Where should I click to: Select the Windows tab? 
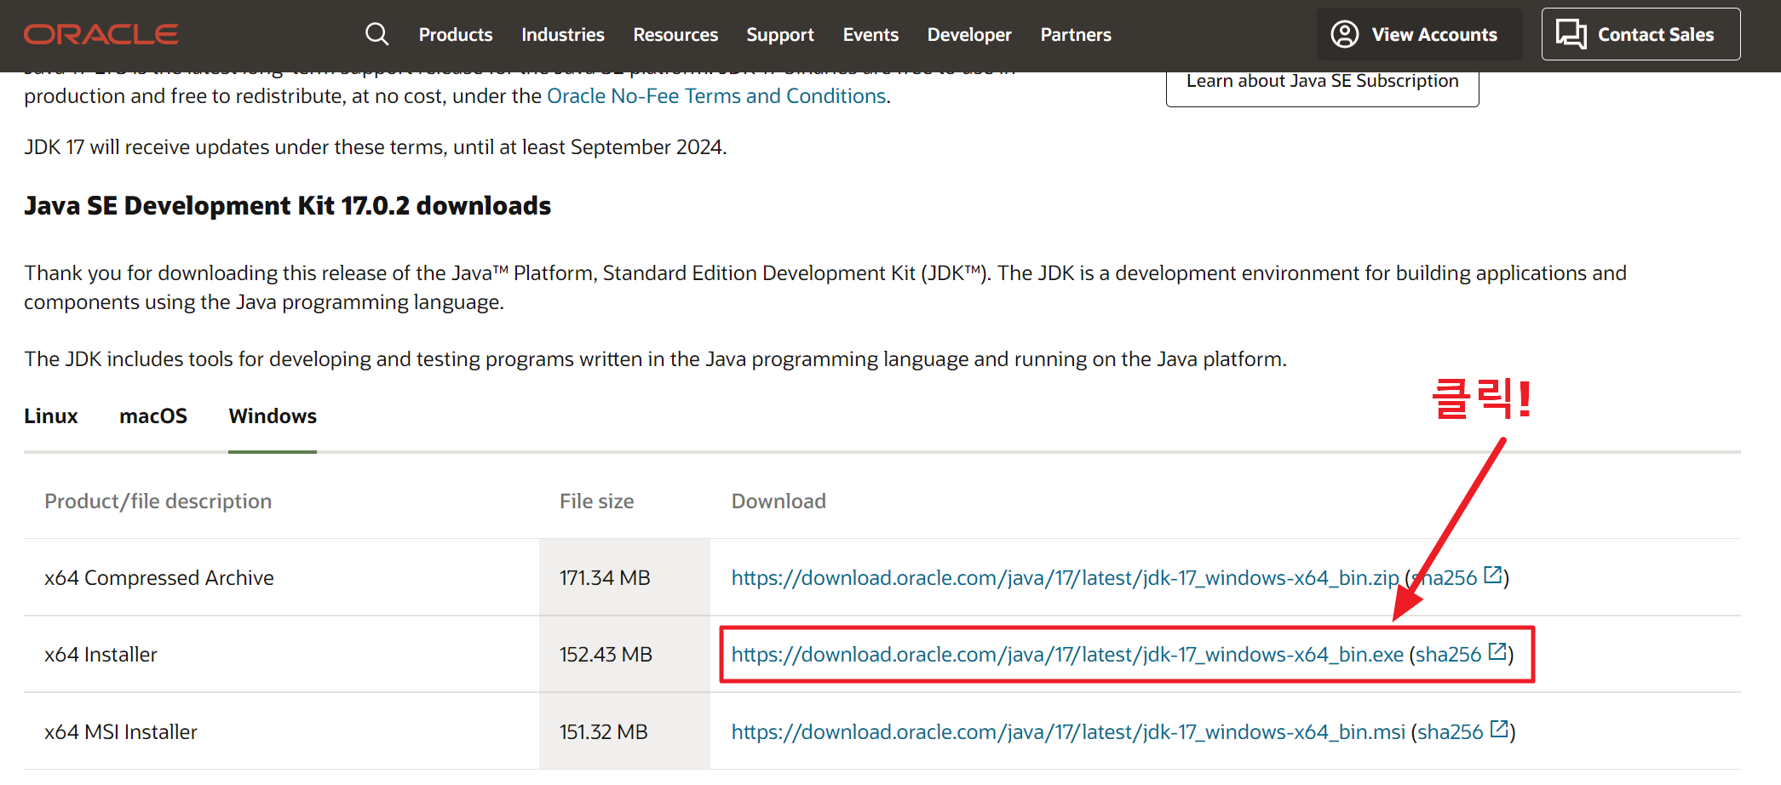(273, 416)
